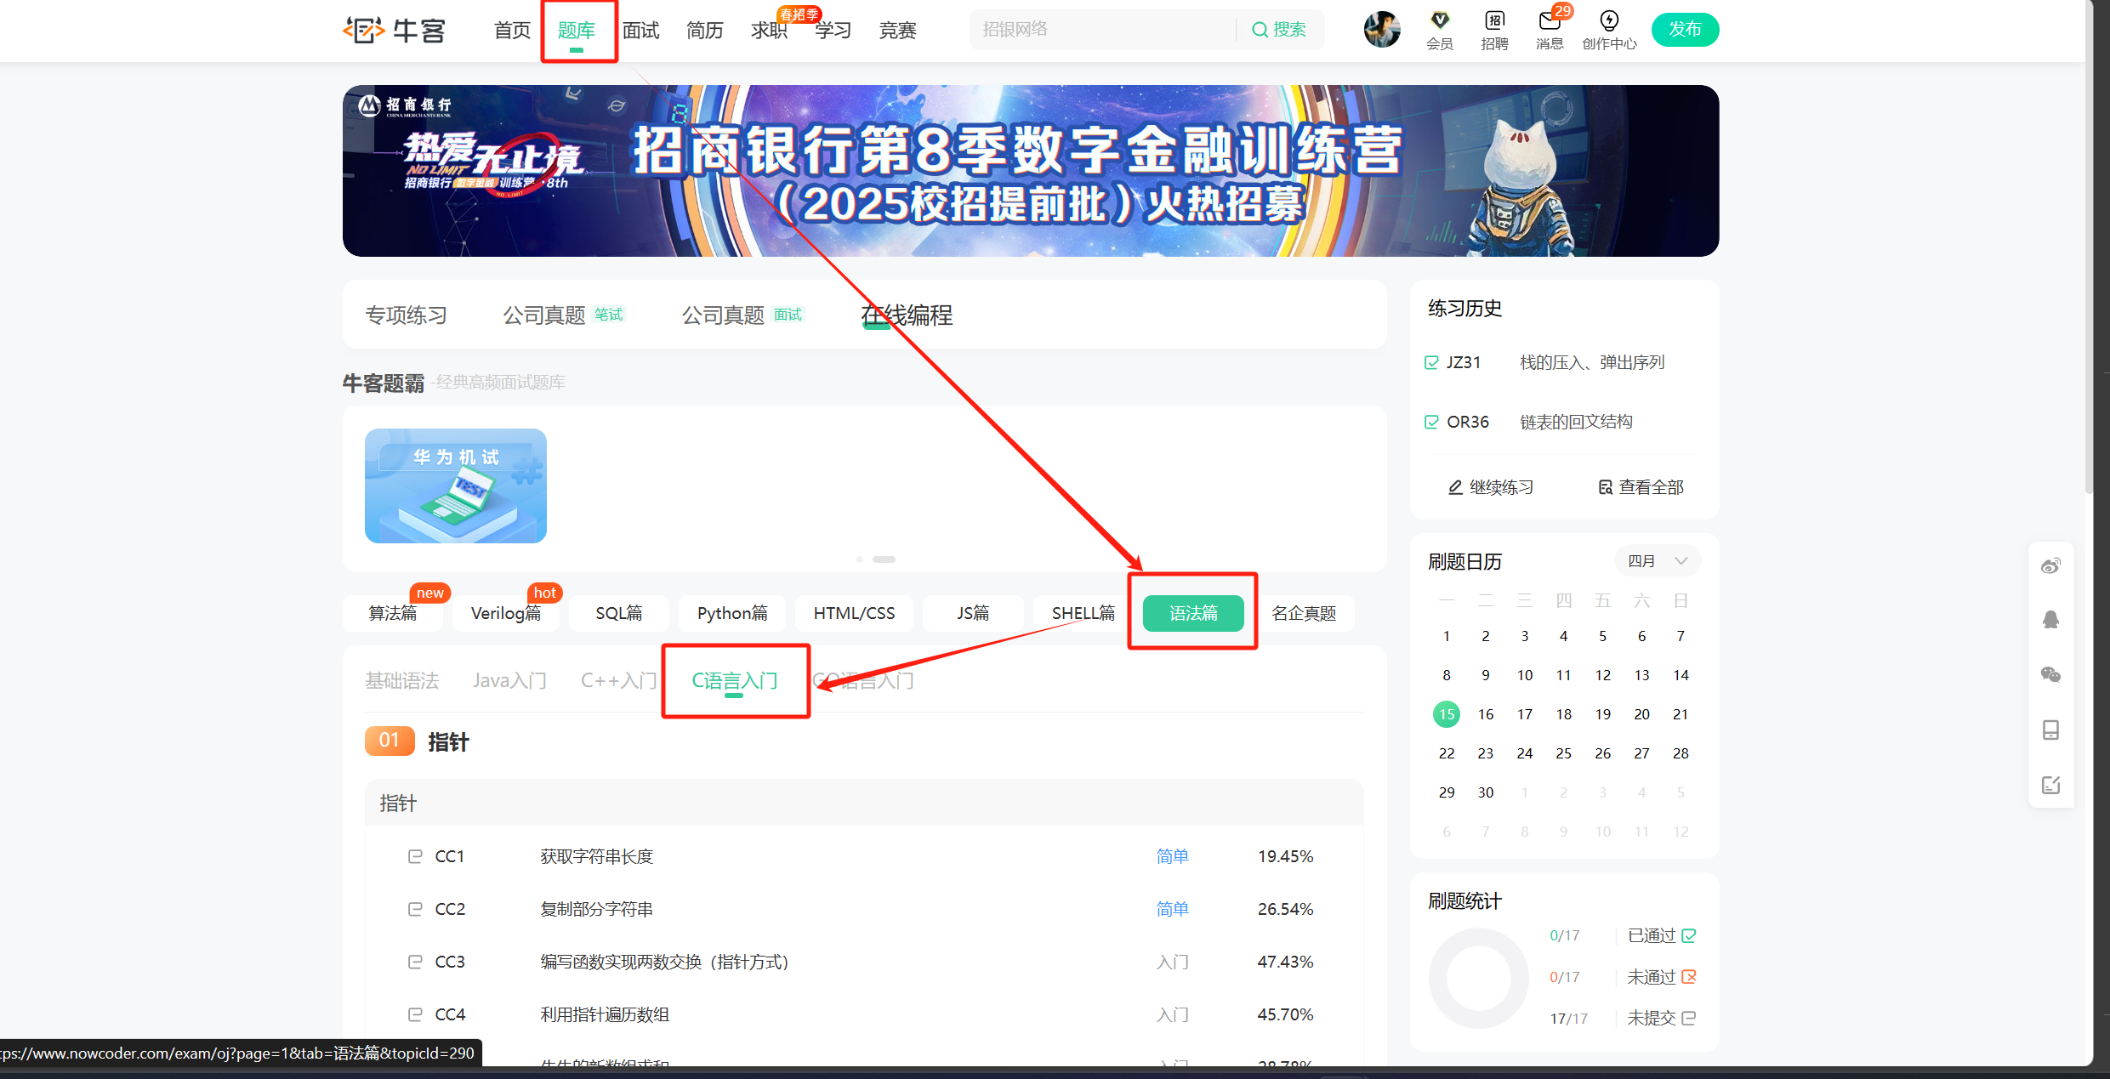Image resolution: width=2110 pixels, height=1079 pixels.
Task: Share via the QQ sidebar icon
Action: (x=2050, y=620)
